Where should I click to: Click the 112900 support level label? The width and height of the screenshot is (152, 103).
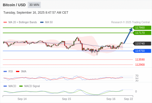pyautogui.click(x=140, y=65)
